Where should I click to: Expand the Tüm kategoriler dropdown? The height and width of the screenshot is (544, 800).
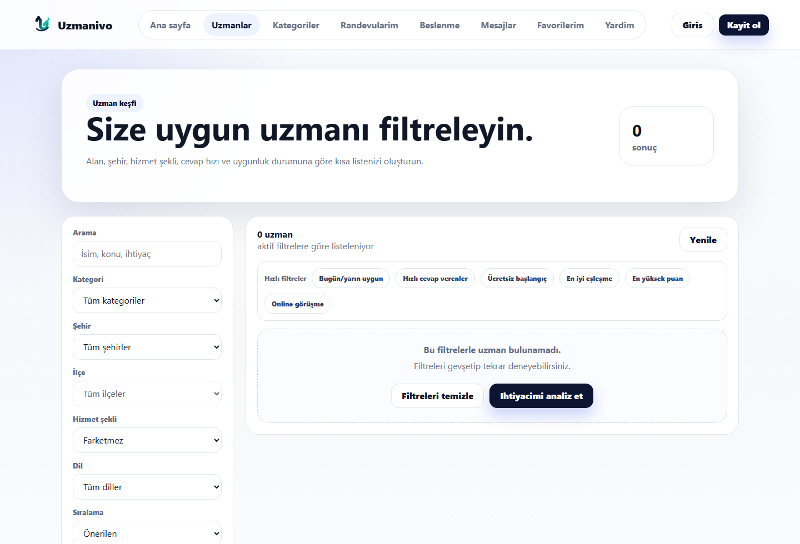[147, 300]
